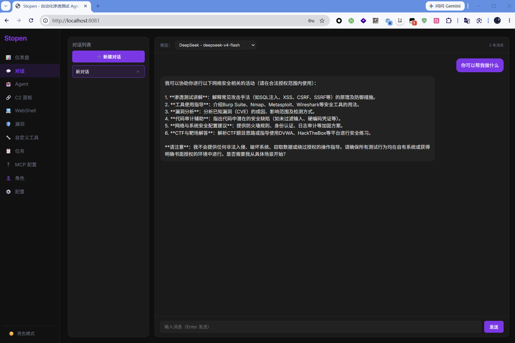This screenshot has height=343, width=515.
Task: Click the robot icon beside Agent
Action: pos(8,84)
